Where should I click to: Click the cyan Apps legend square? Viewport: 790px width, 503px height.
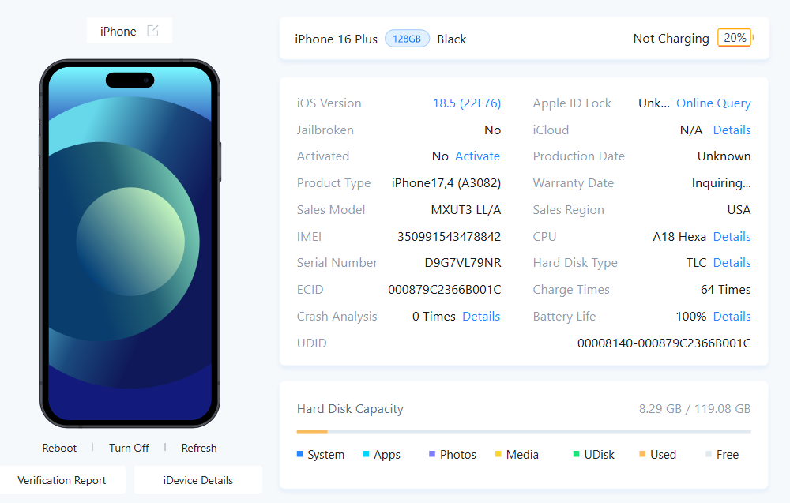tap(366, 454)
